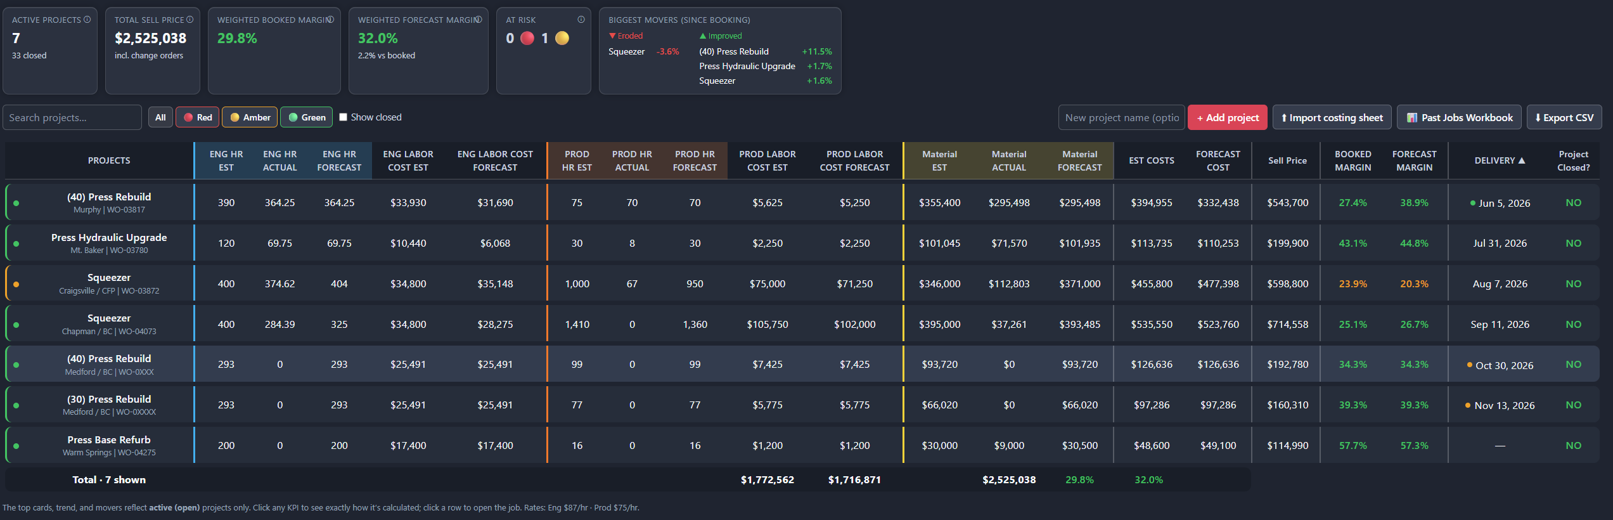This screenshot has height=520, width=1613.
Task: Click status dot for Press Hydraulic Upgrade row
Action: [x=16, y=244]
